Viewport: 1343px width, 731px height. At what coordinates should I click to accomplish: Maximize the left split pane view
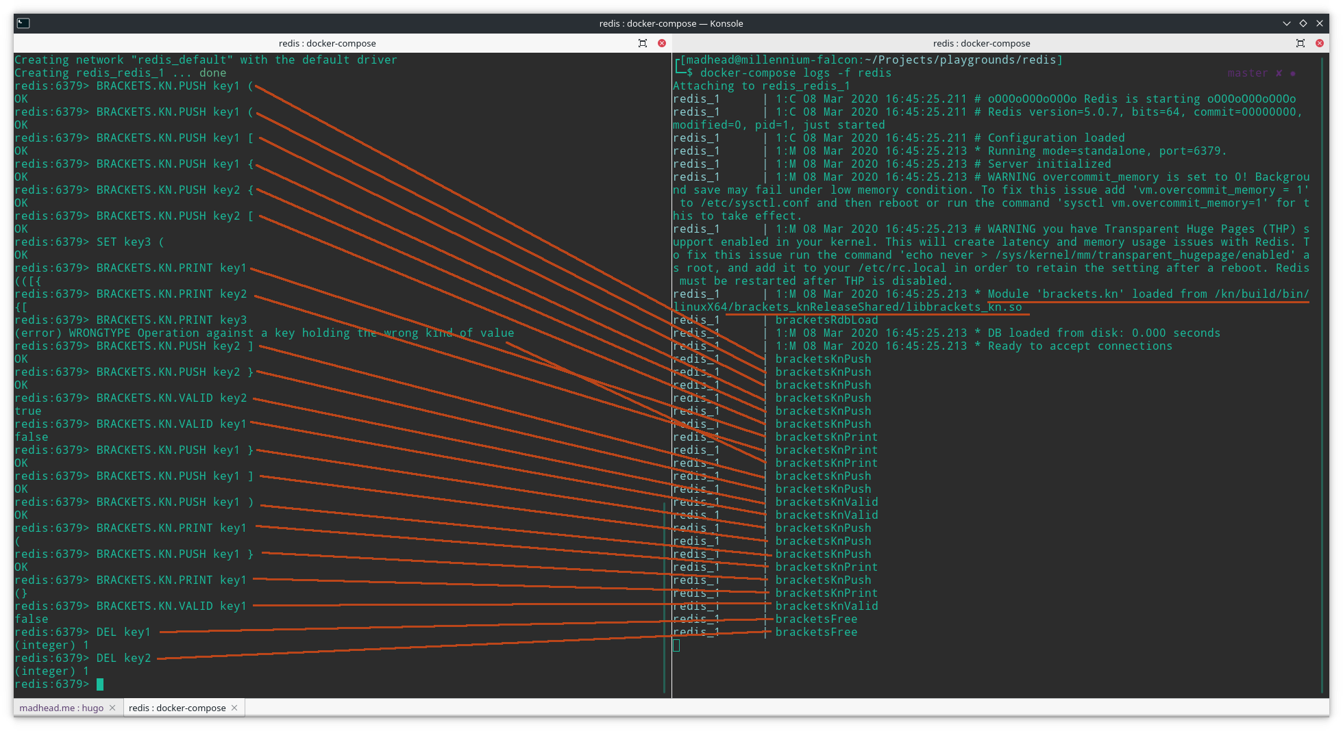(x=643, y=43)
